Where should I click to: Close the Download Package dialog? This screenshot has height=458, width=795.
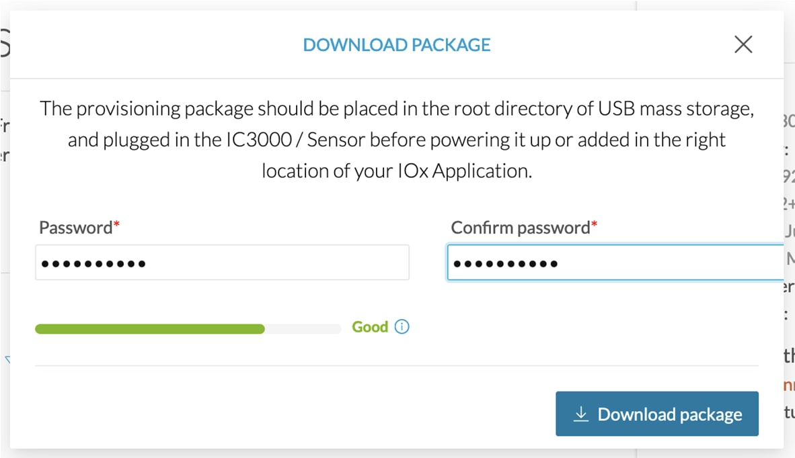click(743, 44)
